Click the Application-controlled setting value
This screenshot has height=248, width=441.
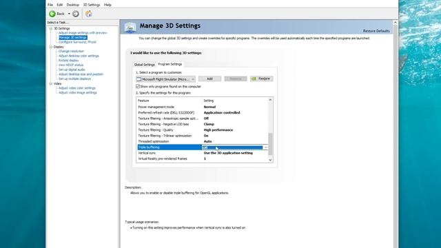point(222,113)
